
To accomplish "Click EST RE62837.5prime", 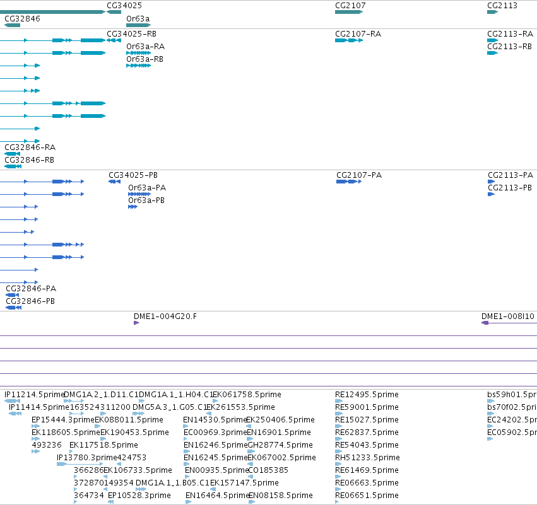I will pyautogui.click(x=367, y=432).
